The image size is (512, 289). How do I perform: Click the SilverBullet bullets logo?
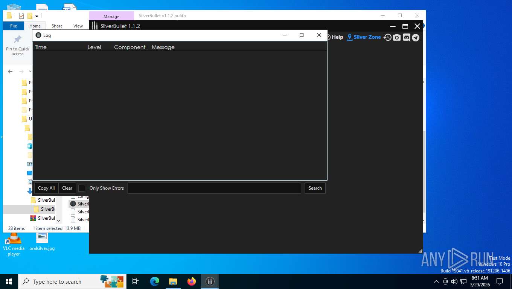[x=94, y=26]
